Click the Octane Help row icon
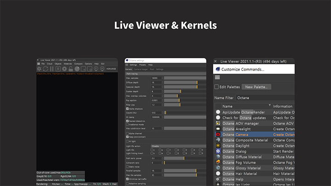The image size is (331, 186). (218, 179)
